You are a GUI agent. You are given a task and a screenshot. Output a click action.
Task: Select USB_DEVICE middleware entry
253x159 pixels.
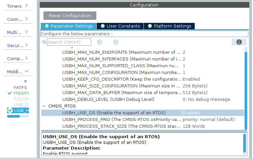21,105
